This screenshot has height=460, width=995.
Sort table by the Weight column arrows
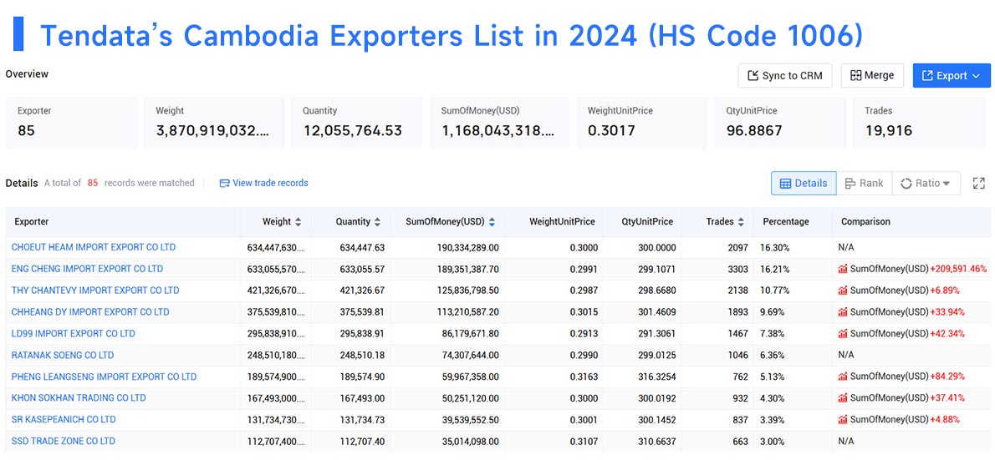click(x=298, y=222)
